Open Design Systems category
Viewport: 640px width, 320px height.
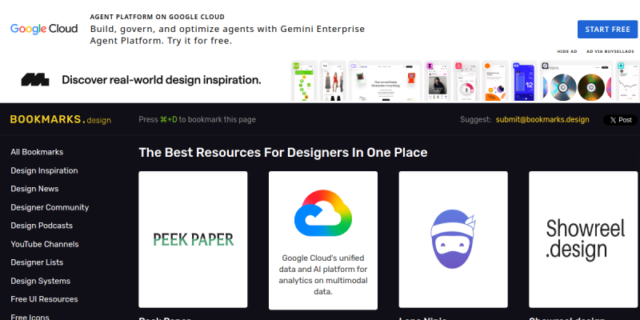pyautogui.click(x=41, y=281)
